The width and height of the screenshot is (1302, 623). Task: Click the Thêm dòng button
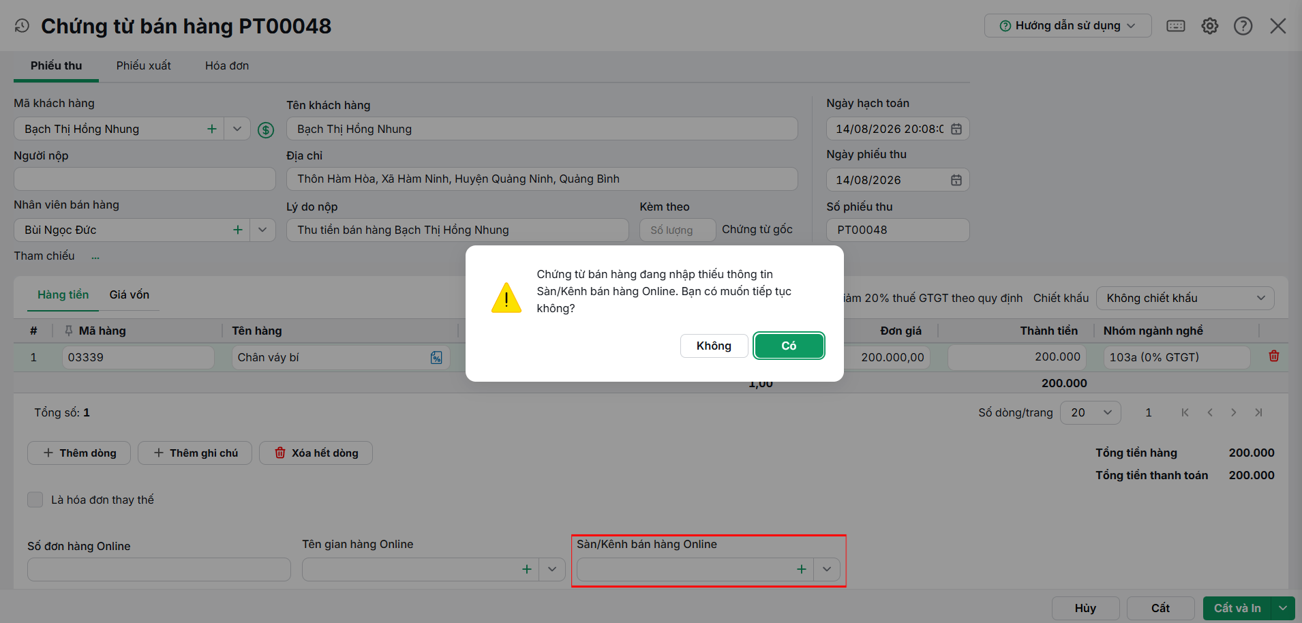pos(79,453)
